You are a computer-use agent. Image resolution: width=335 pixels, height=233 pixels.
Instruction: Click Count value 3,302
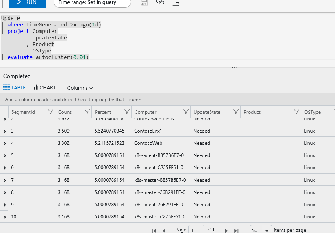tap(64, 143)
